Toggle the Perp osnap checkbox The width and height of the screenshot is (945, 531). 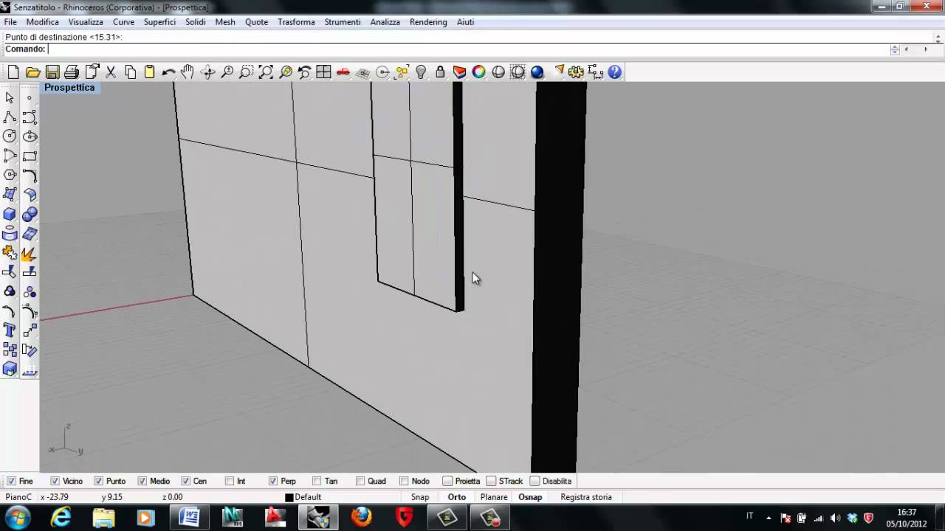coord(272,481)
